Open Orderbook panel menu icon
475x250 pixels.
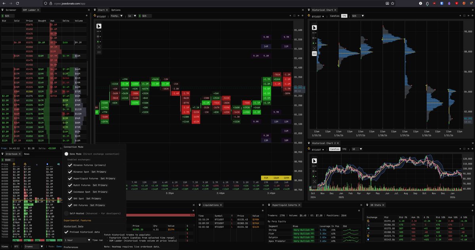coord(2,154)
